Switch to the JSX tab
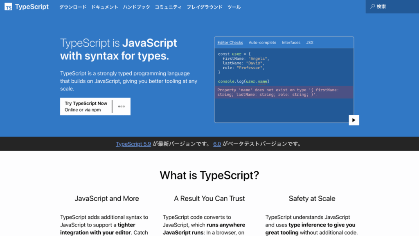Viewport: 419px width, 236px height. click(310, 42)
